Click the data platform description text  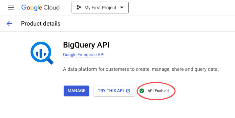pos(141,69)
